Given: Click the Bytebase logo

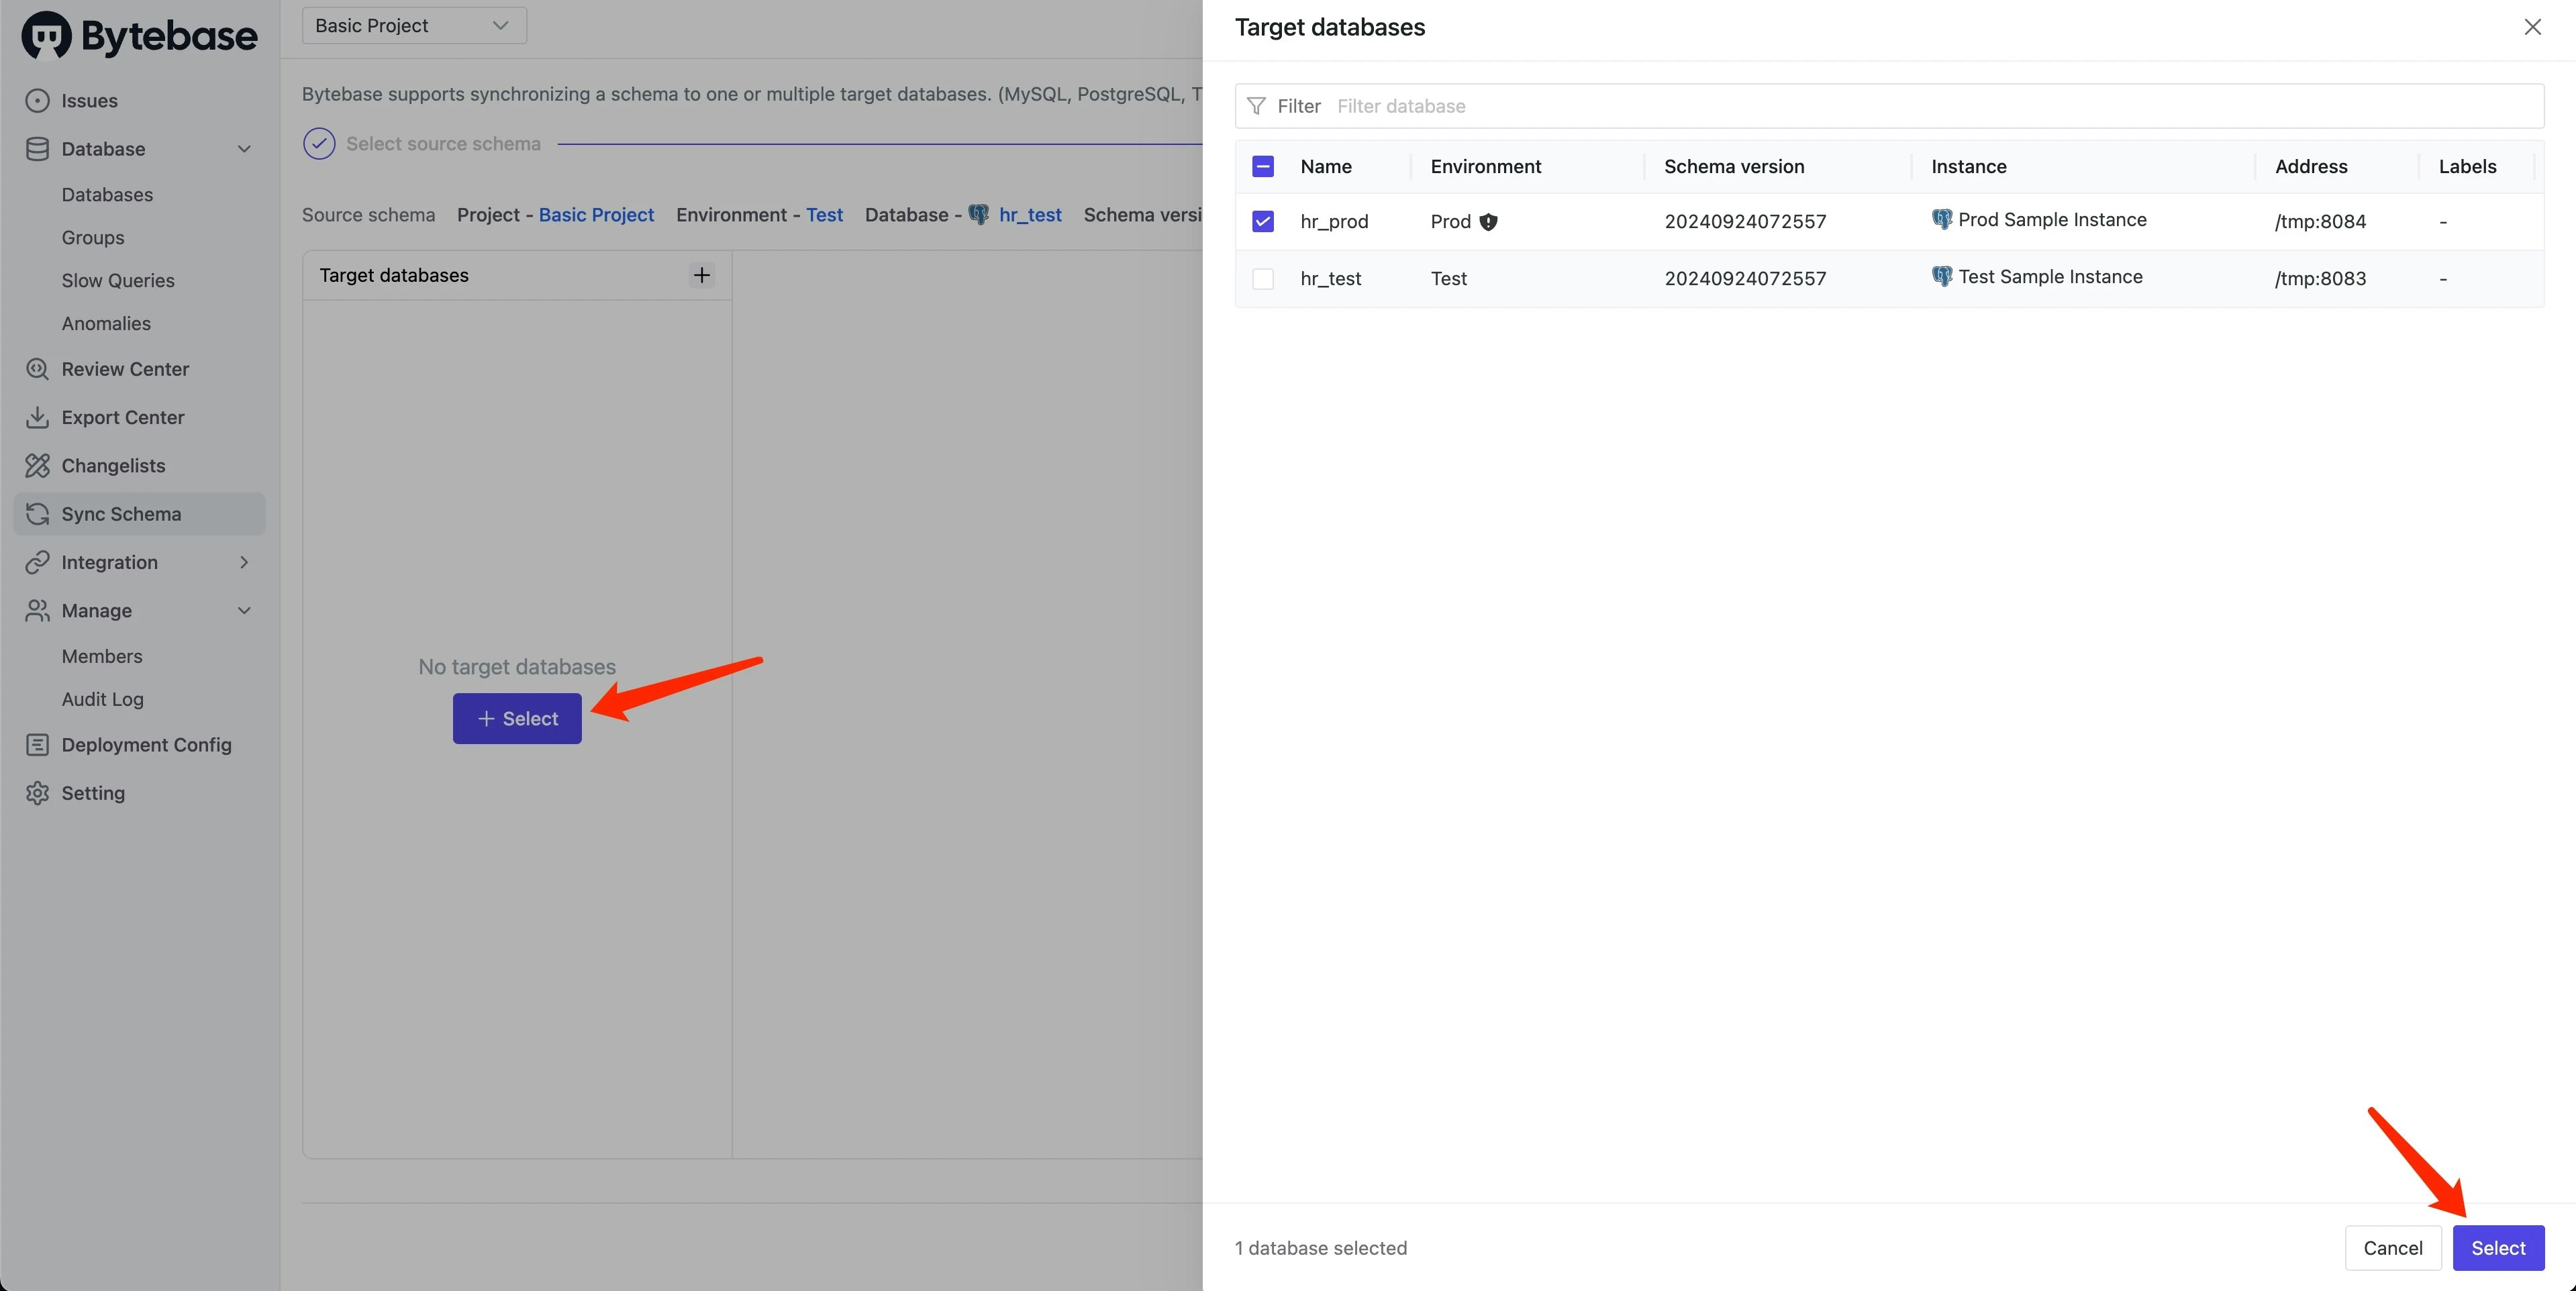Looking at the screenshot, I should click(139, 36).
